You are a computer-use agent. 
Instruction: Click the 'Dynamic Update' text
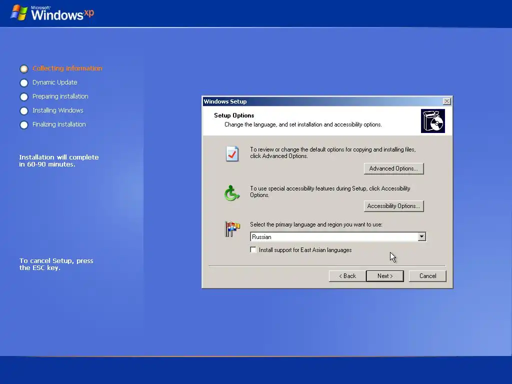[55, 82]
